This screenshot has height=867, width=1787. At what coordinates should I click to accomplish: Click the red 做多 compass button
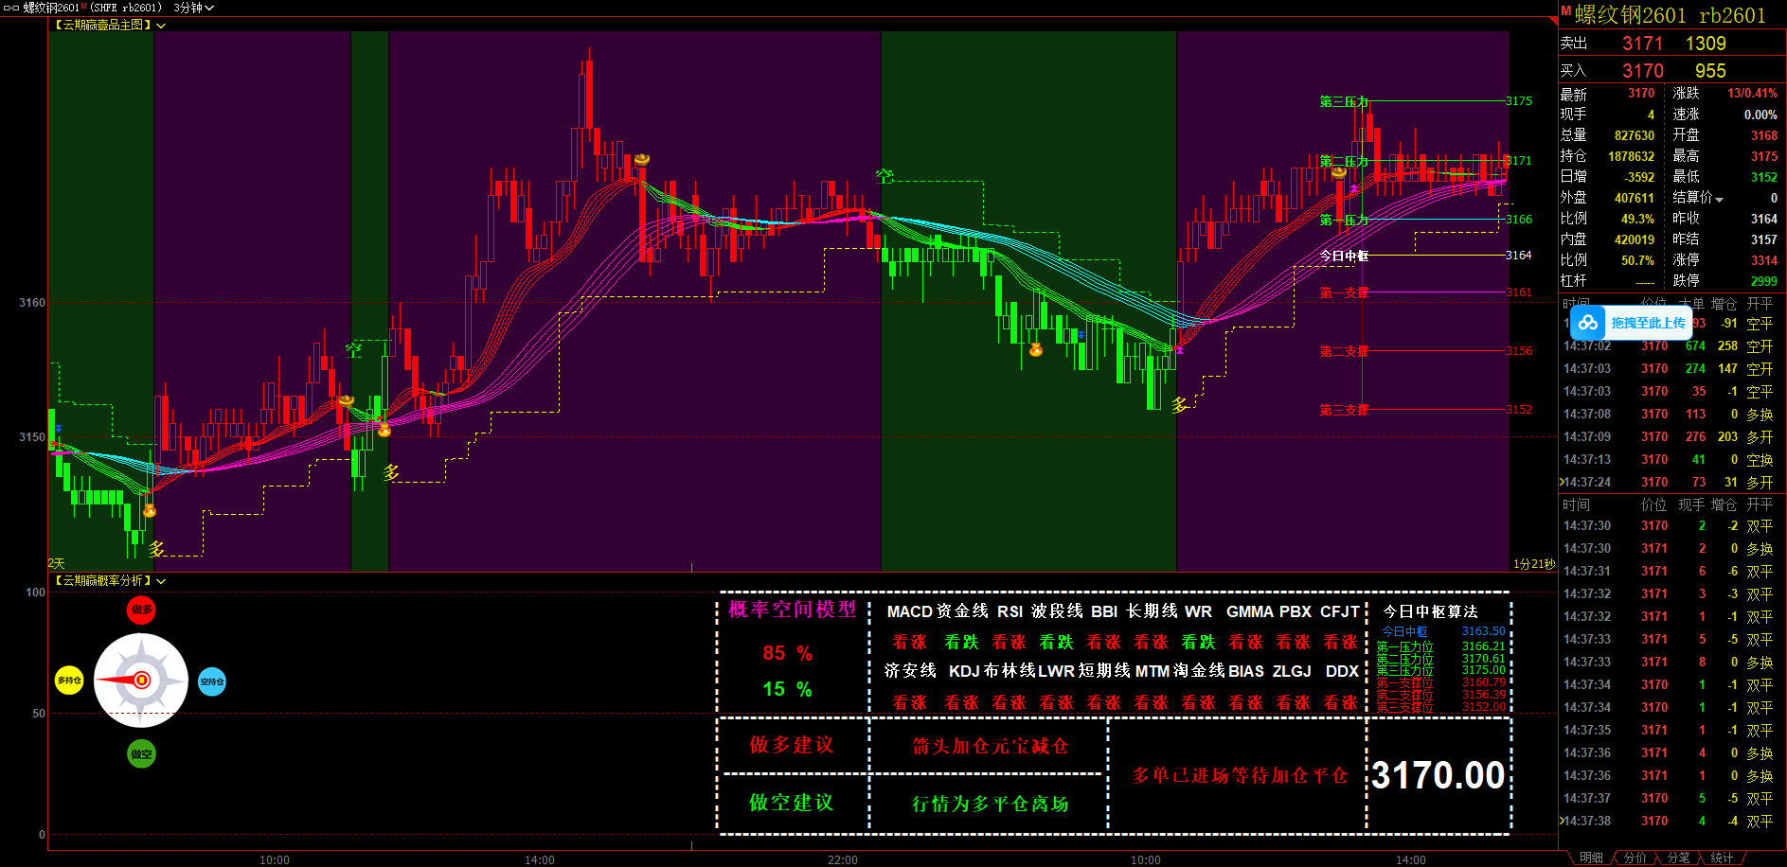click(141, 610)
